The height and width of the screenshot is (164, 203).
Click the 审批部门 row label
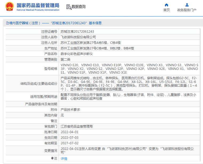(51, 127)
